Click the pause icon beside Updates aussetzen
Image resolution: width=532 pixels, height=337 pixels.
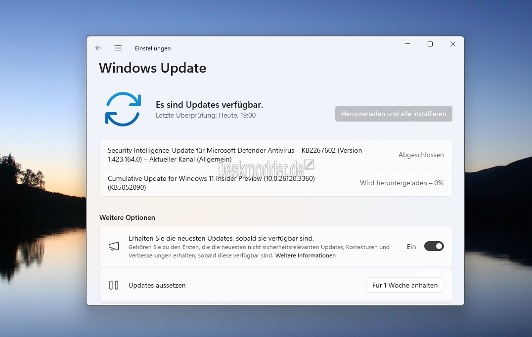click(x=114, y=285)
